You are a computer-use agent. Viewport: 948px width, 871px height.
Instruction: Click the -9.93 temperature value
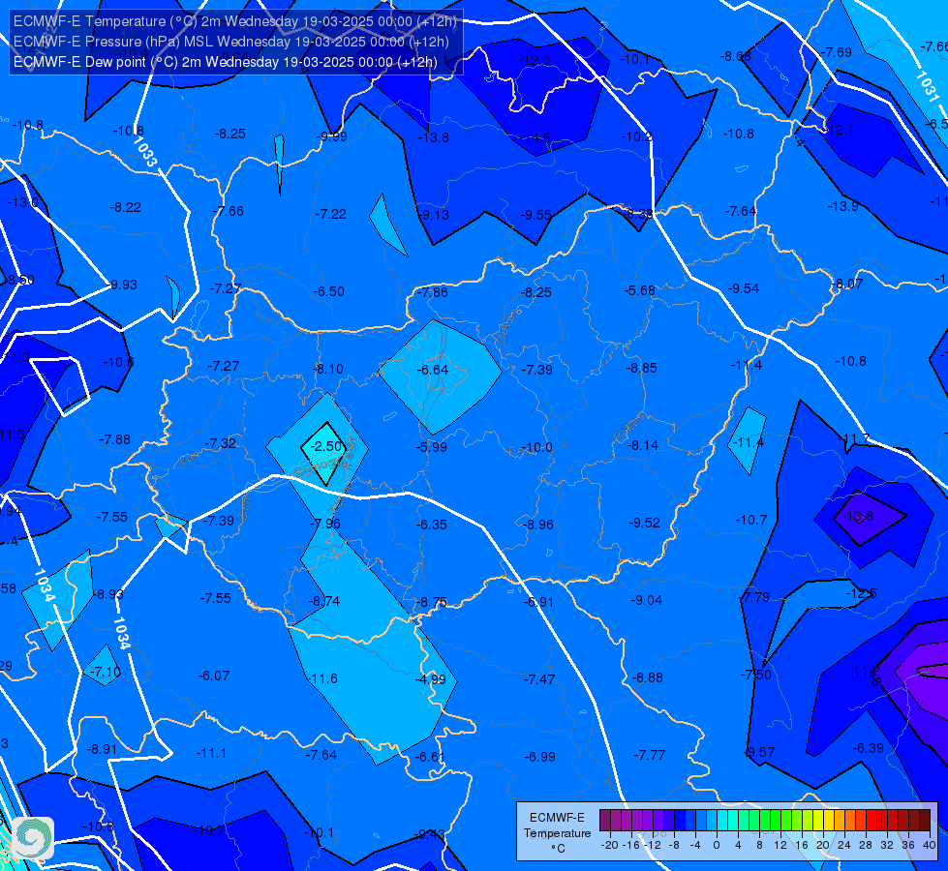[122, 285]
